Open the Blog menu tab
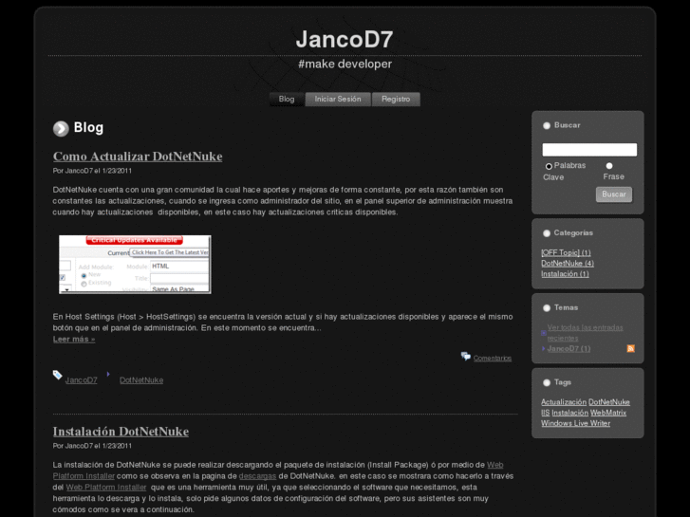Image resolution: width=690 pixels, height=517 pixels. tap(287, 99)
